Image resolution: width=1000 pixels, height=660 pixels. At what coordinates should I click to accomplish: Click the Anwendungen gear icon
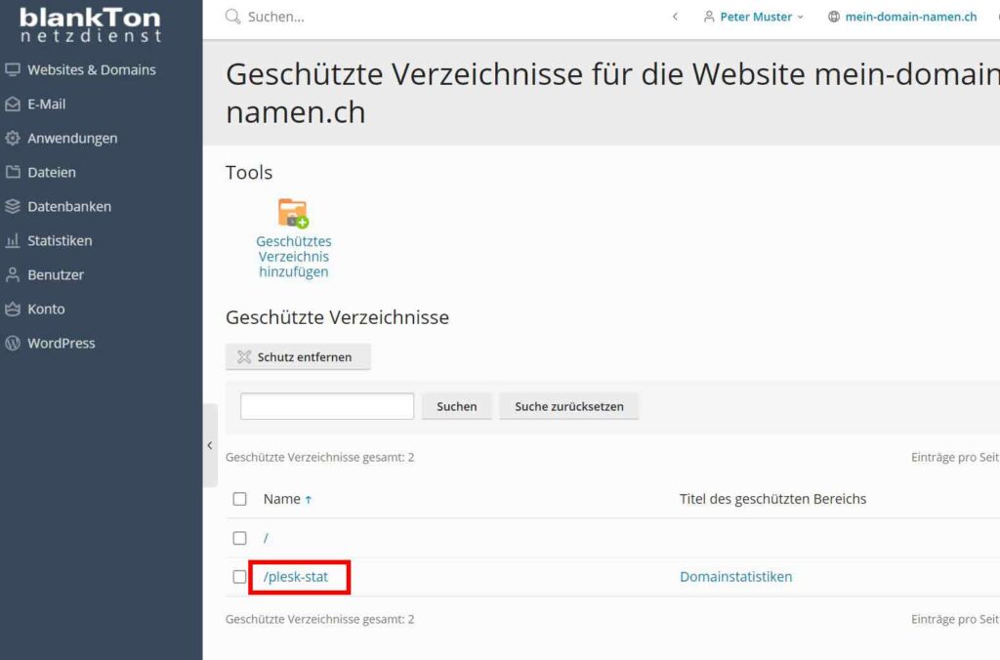click(13, 139)
